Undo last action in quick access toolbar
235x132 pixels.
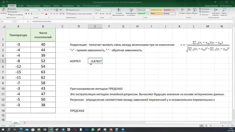tap(7, 2)
